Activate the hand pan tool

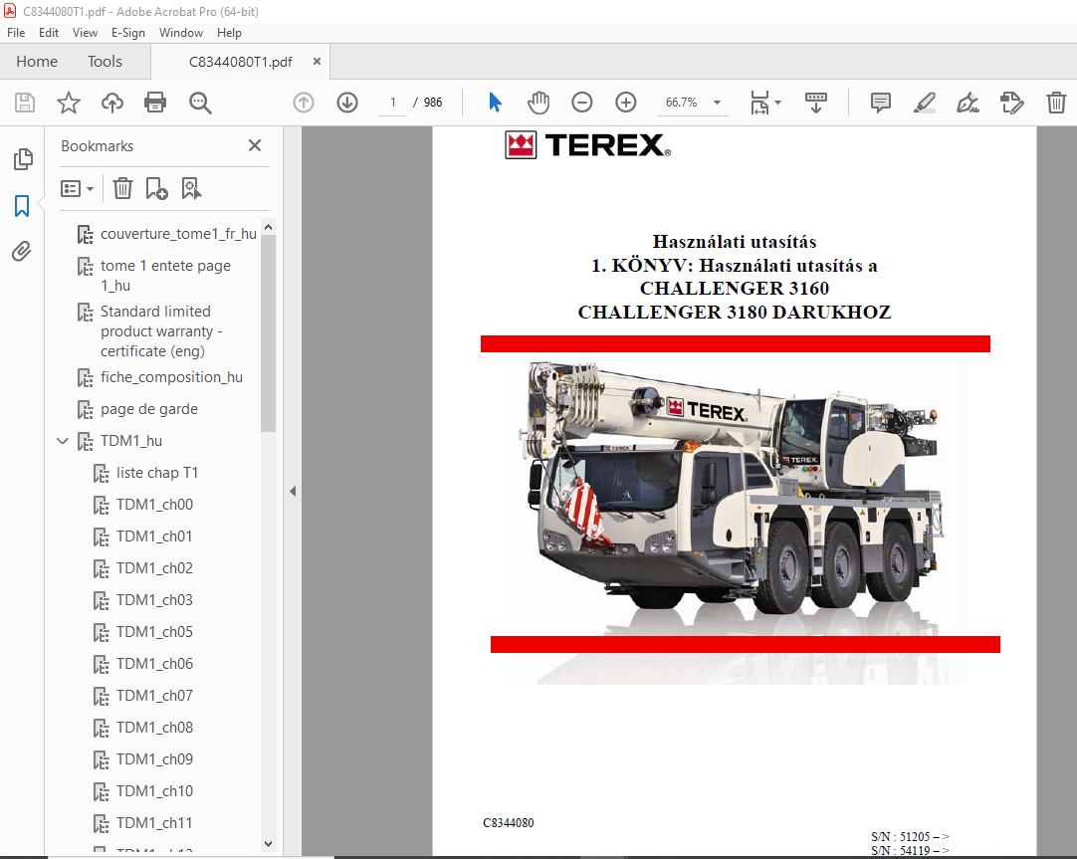538,103
